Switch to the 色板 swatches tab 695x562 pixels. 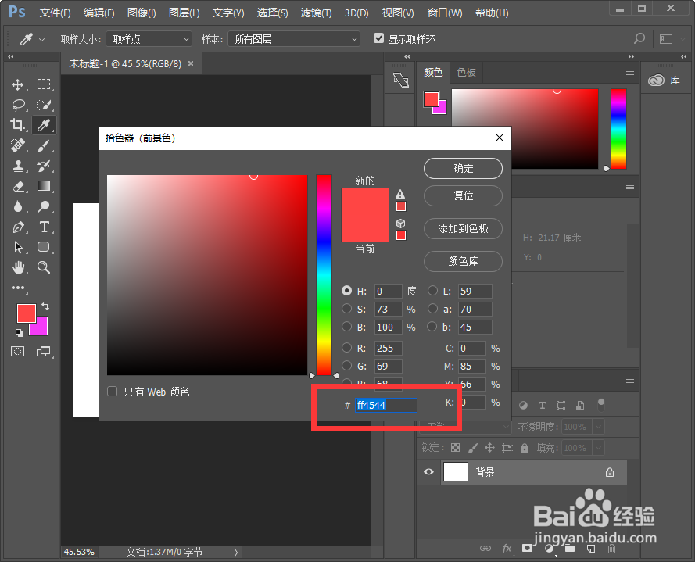pyautogui.click(x=466, y=72)
